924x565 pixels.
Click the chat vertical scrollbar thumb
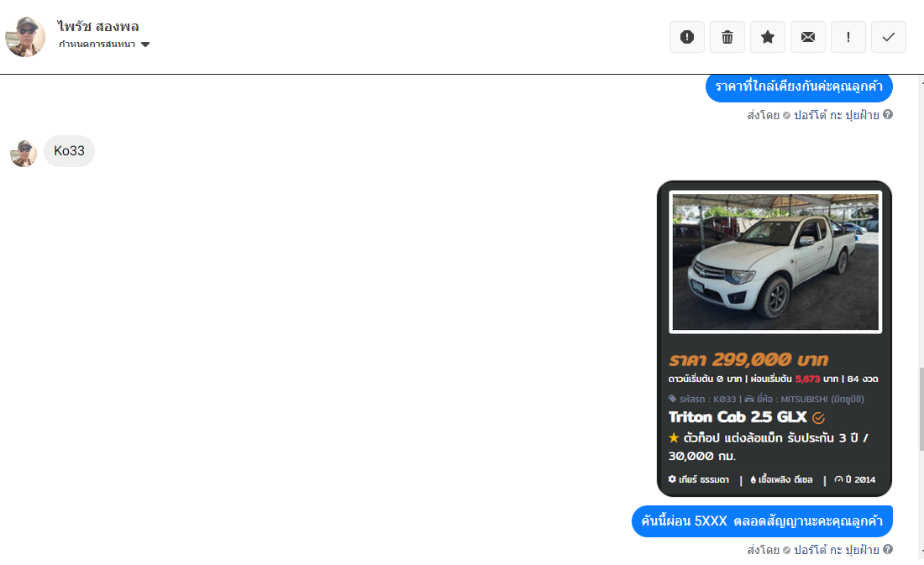pos(921,410)
